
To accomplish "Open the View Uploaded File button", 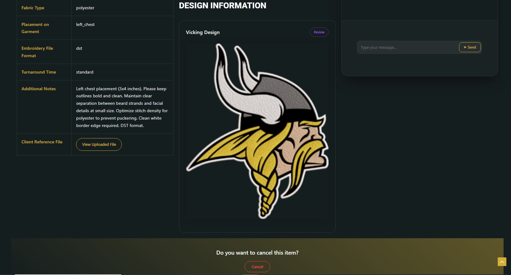I will point(99,145).
